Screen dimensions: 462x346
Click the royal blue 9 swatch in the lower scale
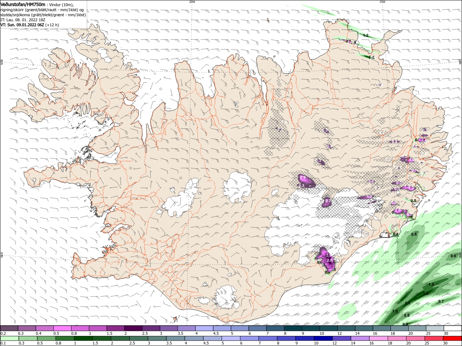(305, 338)
